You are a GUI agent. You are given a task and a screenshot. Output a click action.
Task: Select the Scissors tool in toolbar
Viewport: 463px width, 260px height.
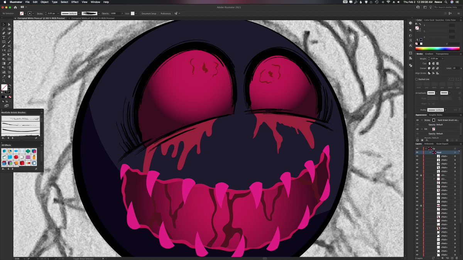(x=9, y=46)
